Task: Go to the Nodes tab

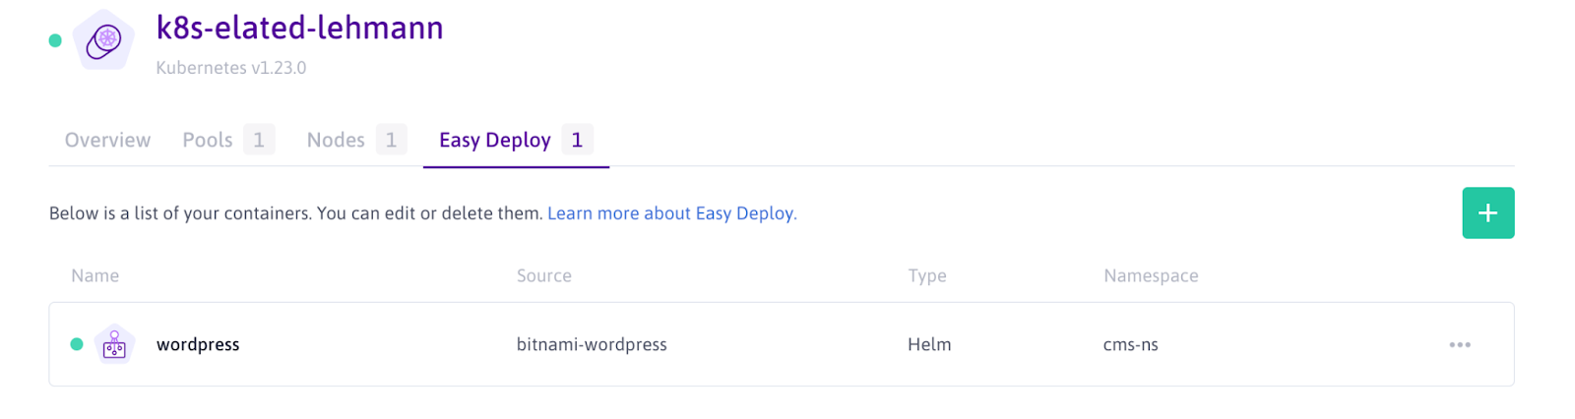Action: coord(336,140)
